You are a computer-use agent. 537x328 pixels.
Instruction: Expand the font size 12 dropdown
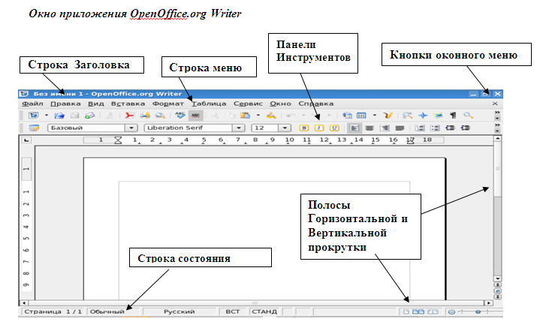coord(285,128)
